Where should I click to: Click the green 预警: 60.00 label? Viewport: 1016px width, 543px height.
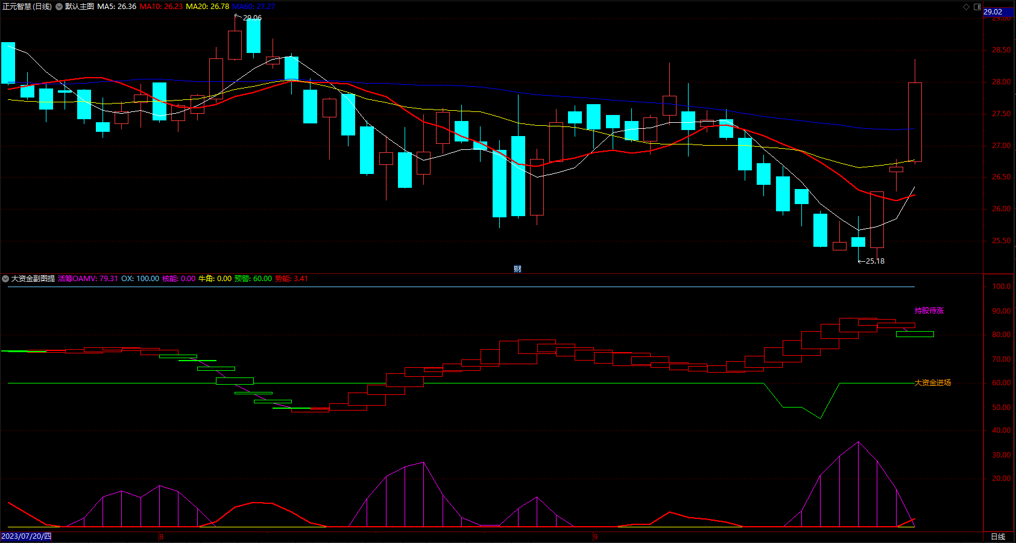253,279
